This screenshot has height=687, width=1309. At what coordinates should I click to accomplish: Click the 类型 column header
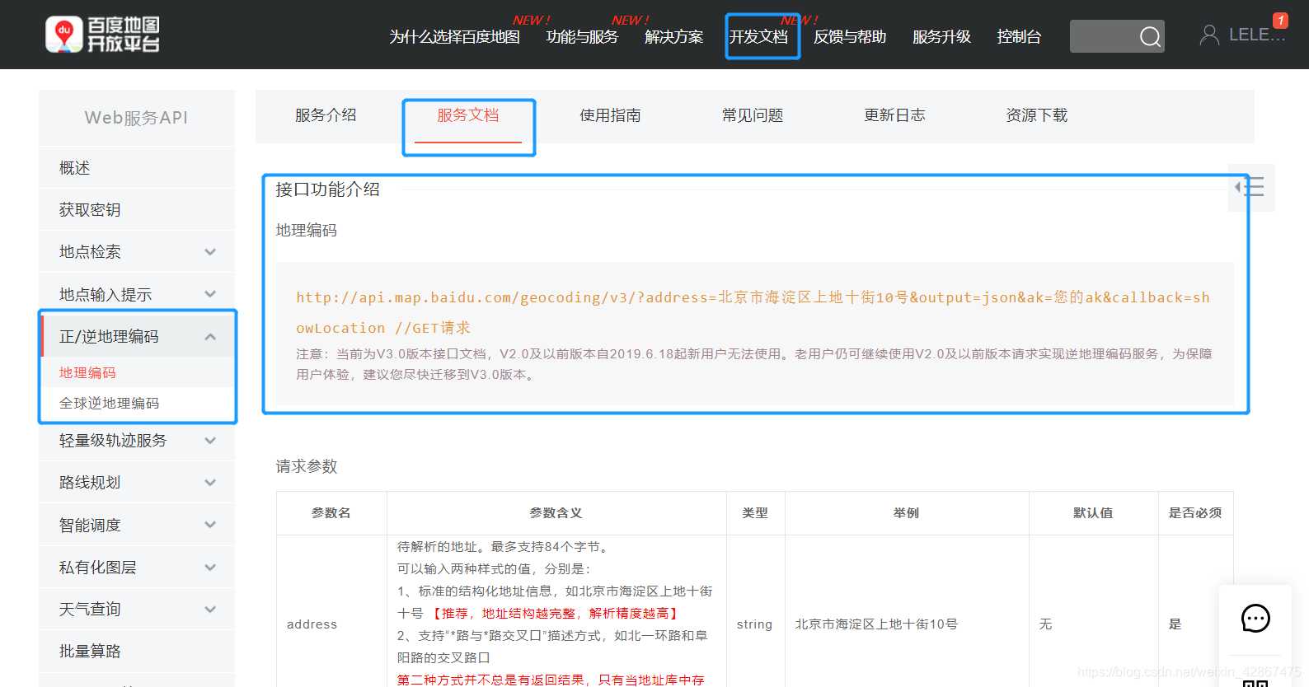pyautogui.click(x=755, y=512)
